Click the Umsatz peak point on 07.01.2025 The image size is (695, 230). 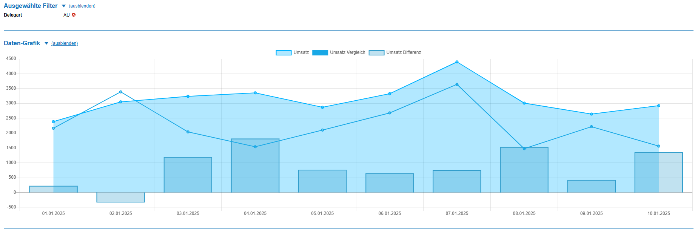pyautogui.click(x=457, y=62)
